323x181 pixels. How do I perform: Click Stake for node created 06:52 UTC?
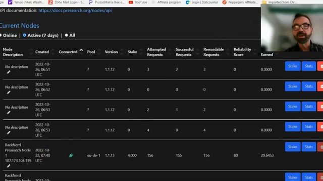[293, 86]
